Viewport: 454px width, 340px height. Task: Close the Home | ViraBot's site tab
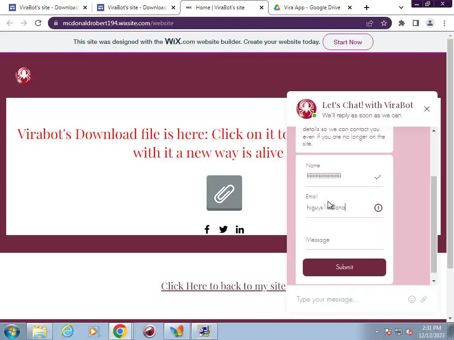coord(262,8)
